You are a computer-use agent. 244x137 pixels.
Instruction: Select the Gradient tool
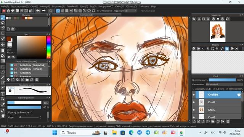3,61
